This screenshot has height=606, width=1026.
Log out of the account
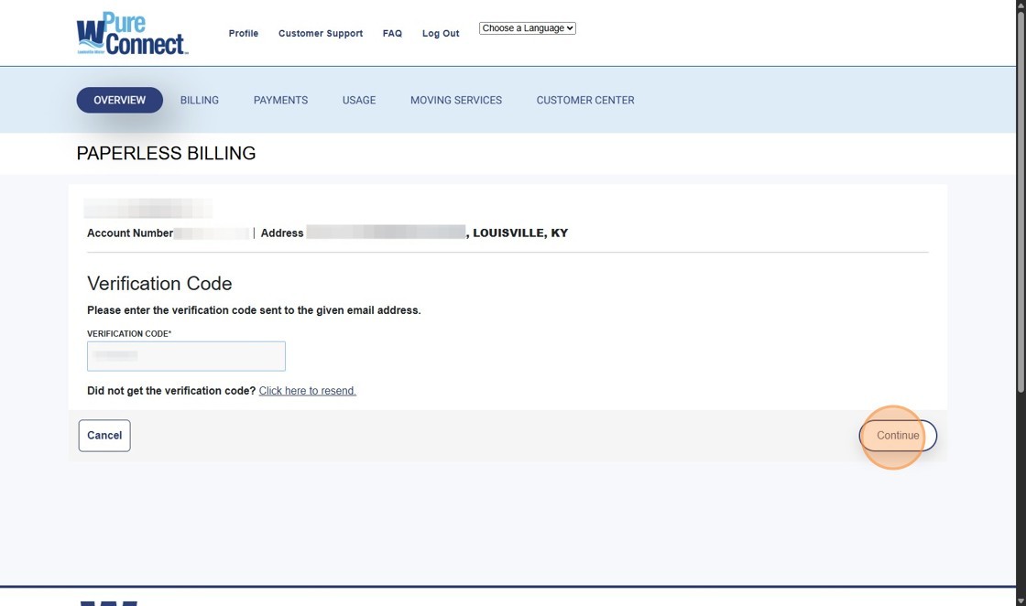point(440,33)
